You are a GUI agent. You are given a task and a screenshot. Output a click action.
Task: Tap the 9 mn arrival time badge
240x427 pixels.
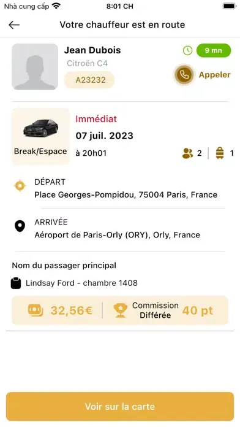coord(214,50)
